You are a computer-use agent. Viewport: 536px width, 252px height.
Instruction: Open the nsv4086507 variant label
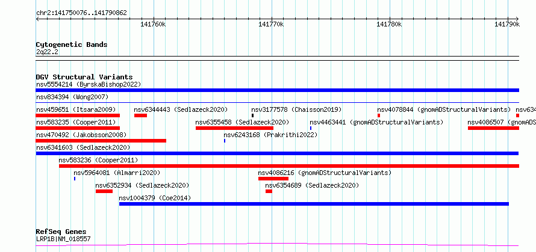click(x=502, y=122)
